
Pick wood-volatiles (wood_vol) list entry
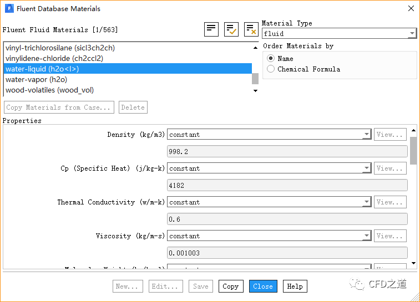click(49, 90)
